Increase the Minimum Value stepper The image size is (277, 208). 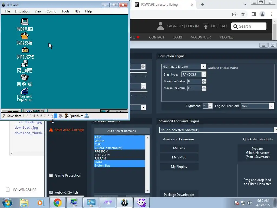(x=204, y=80)
